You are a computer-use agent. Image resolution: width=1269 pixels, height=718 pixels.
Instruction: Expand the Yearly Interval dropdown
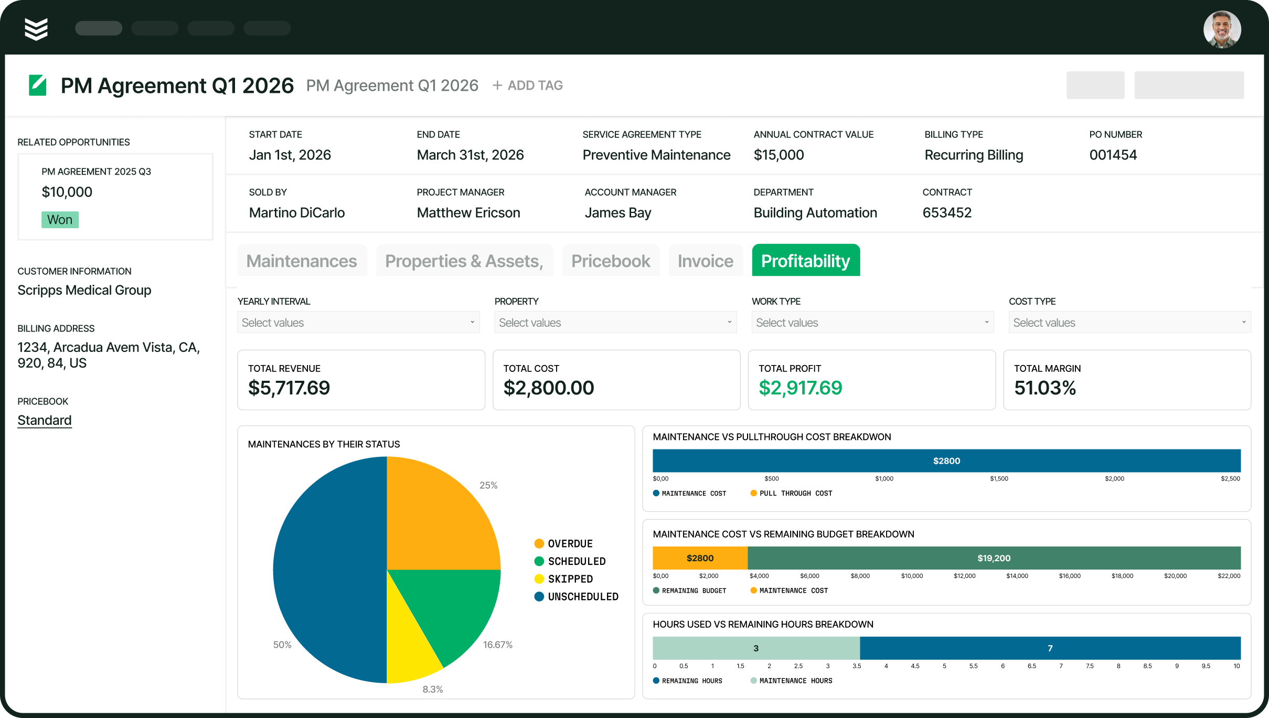pyautogui.click(x=358, y=323)
